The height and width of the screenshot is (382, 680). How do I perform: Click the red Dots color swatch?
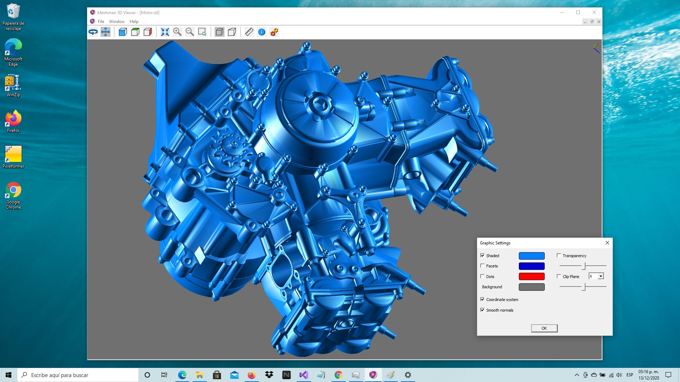coord(532,276)
